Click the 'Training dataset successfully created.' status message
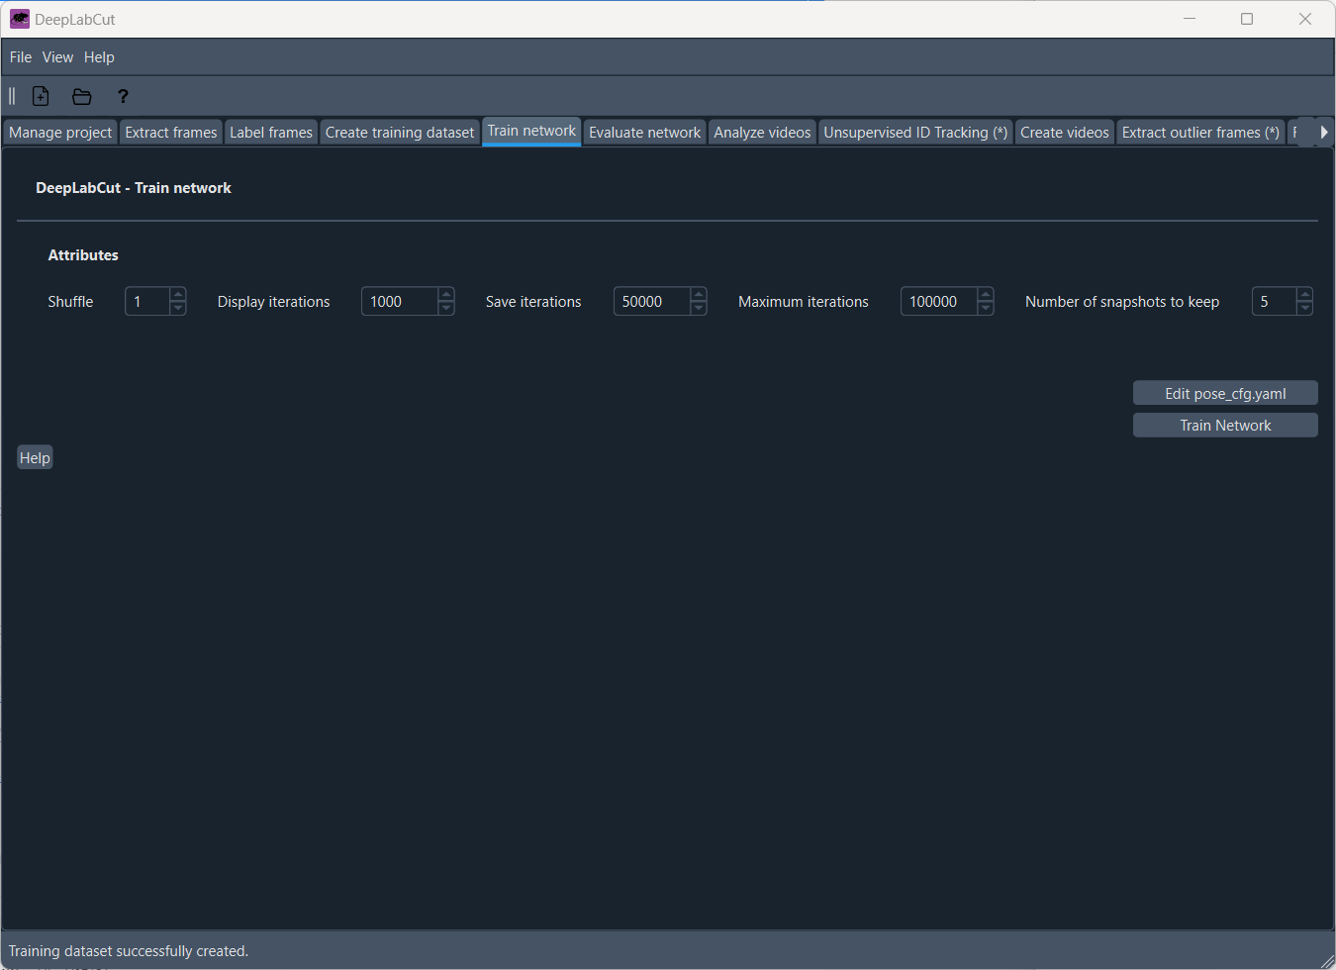The height and width of the screenshot is (970, 1336). (x=129, y=951)
